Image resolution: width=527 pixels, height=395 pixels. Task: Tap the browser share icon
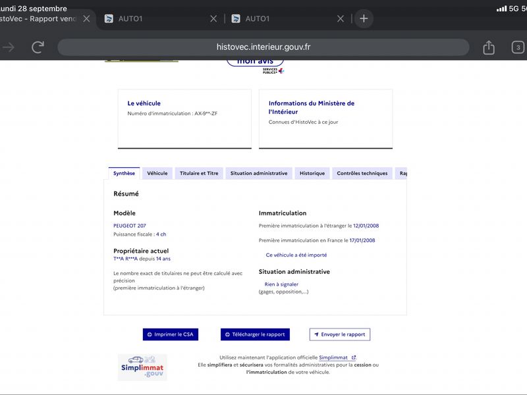pyautogui.click(x=489, y=47)
